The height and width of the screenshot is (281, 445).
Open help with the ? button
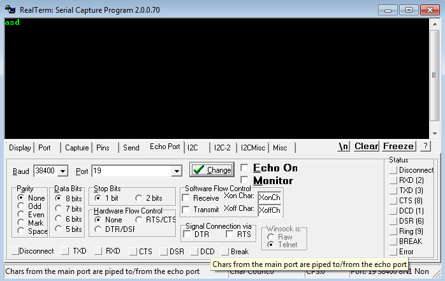(x=425, y=147)
